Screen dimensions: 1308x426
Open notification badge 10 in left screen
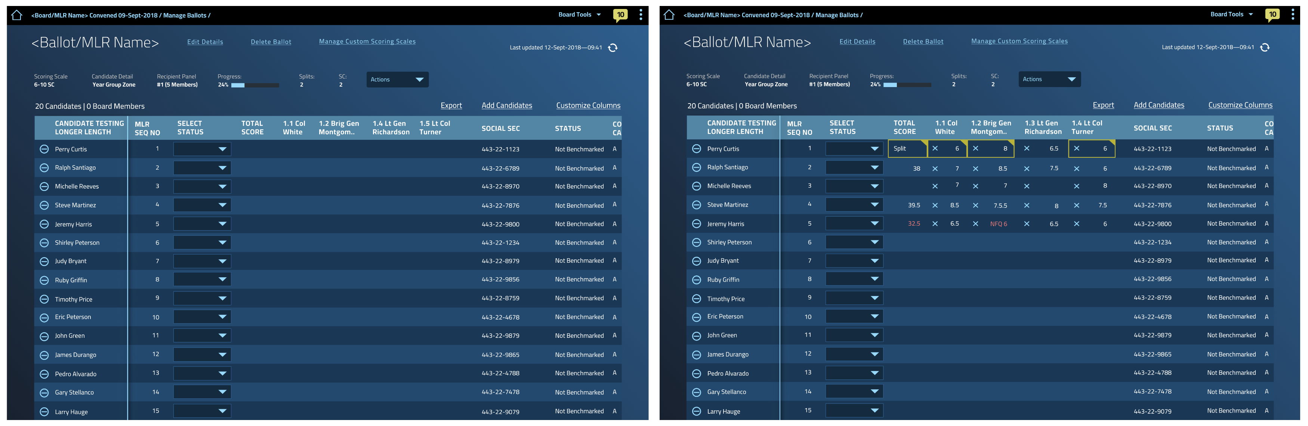[x=620, y=15]
